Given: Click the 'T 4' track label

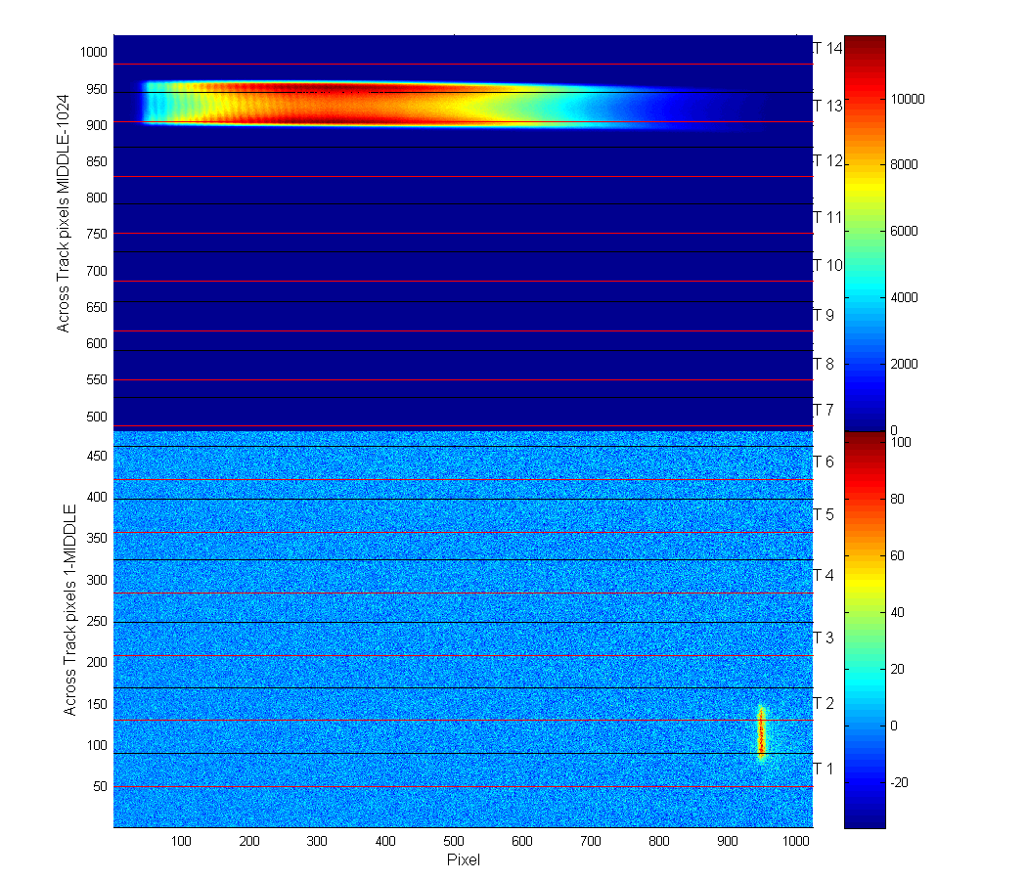Looking at the screenshot, I should [824, 575].
